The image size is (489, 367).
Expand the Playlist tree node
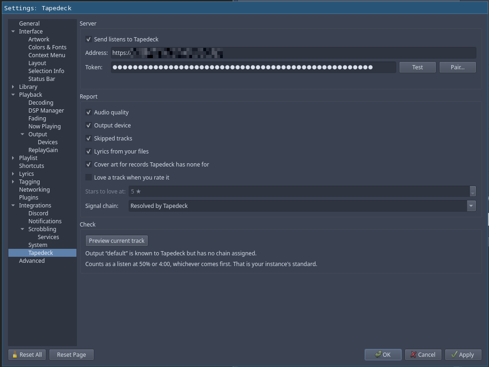[x=13, y=158]
